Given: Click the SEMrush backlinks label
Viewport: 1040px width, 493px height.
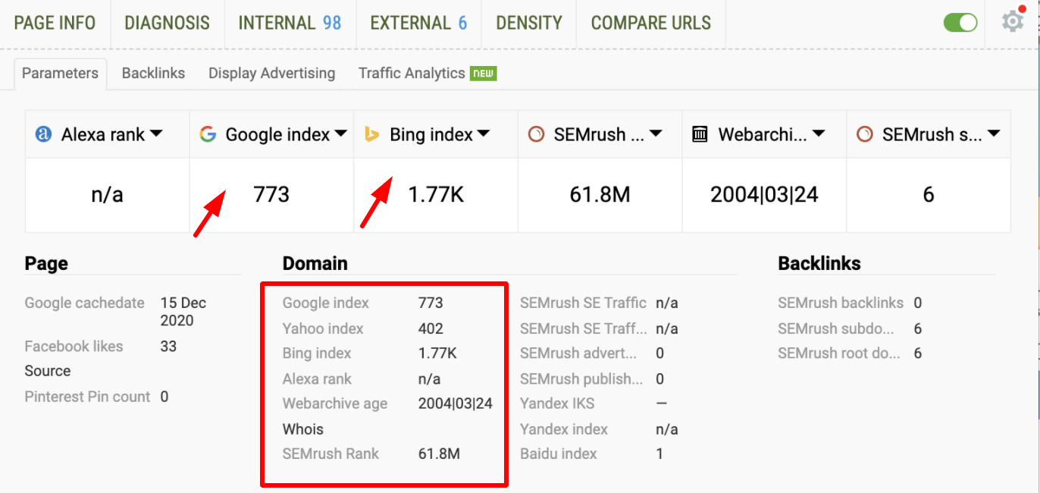Looking at the screenshot, I should [x=841, y=303].
